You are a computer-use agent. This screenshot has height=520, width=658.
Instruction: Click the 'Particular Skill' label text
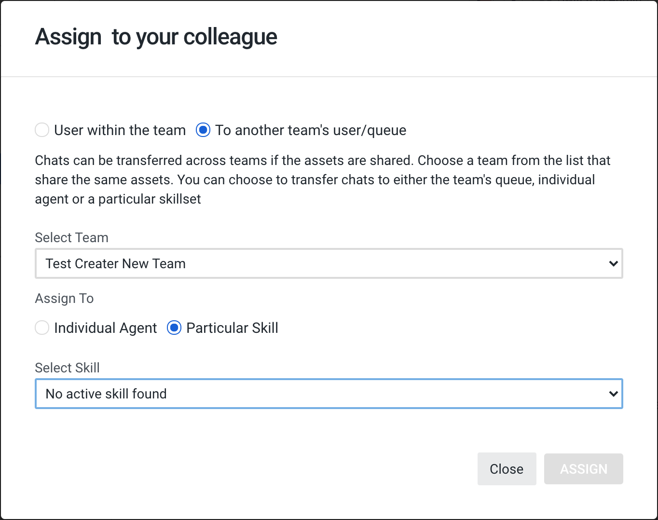point(232,328)
